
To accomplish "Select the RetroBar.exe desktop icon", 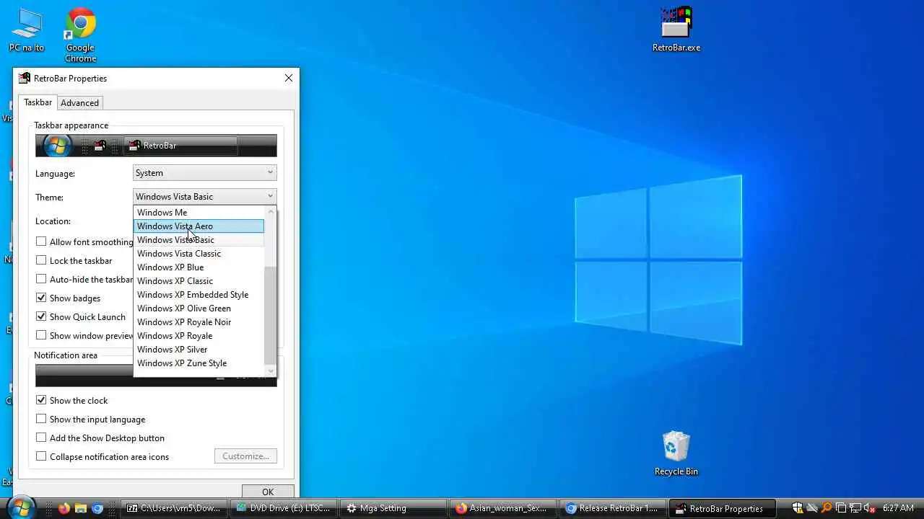I will click(x=676, y=30).
